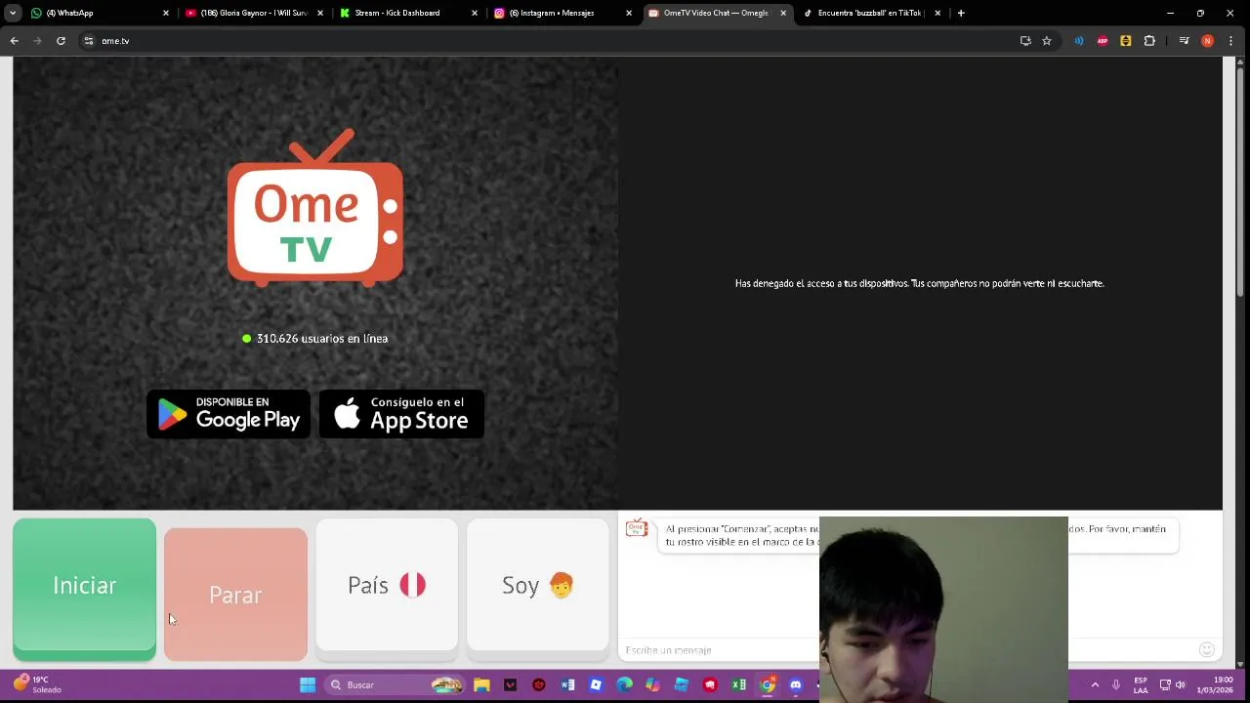Image resolution: width=1250 pixels, height=703 pixels.
Task: Open the Windows Start menu
Action: (308, 685)
